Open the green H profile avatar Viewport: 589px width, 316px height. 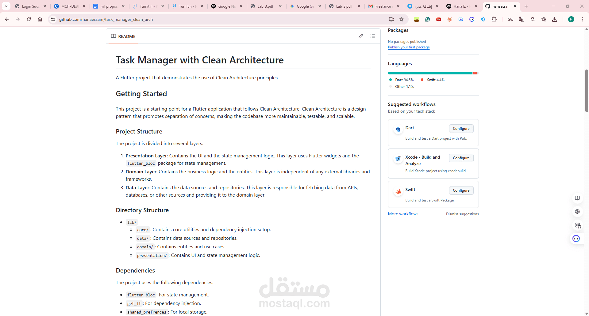[571, 19]
